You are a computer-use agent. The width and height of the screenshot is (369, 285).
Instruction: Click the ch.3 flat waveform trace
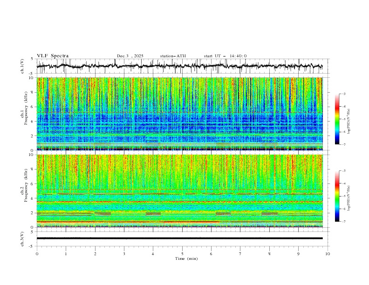179,238
